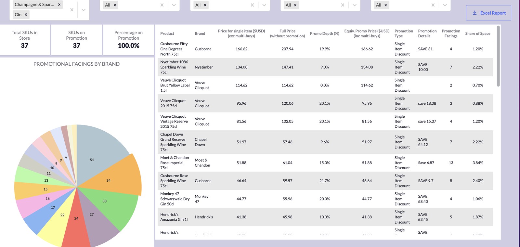Image resolution: width=520 pixels, height=247 pixels.
Task: Click the 'Monkey 47' brand cell
Action: [x=201, y=199]
